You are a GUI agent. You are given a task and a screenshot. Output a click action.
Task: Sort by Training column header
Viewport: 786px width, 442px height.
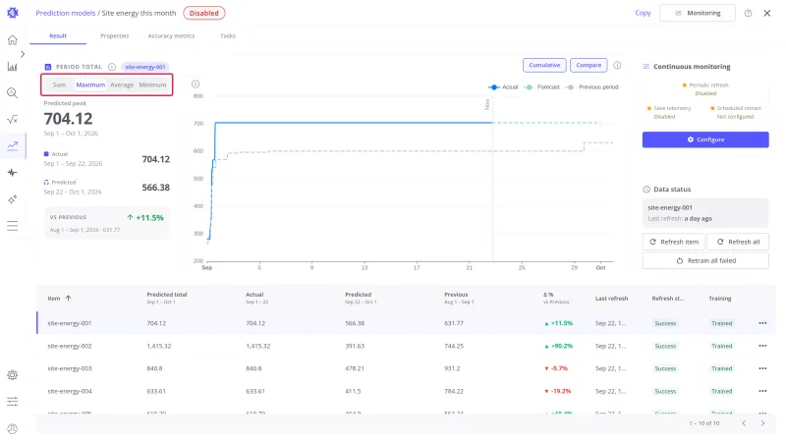coord(720,299)
